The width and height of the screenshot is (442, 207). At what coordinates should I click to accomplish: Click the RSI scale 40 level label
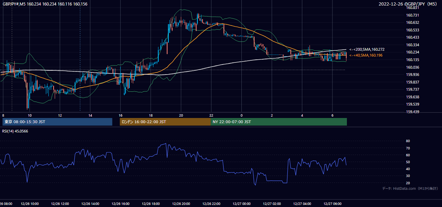pyautogui.click(x=408, y=169)
